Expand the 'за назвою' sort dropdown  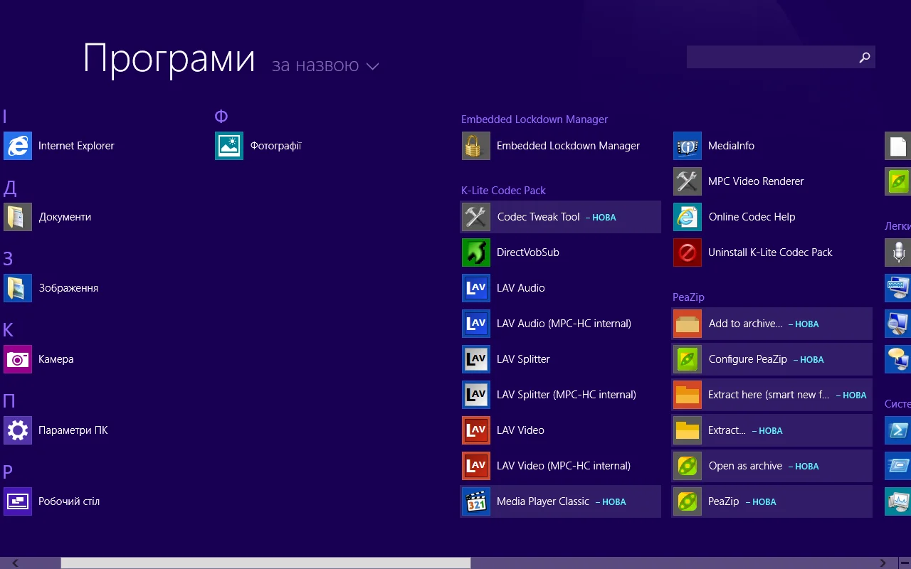coord(315,65)
